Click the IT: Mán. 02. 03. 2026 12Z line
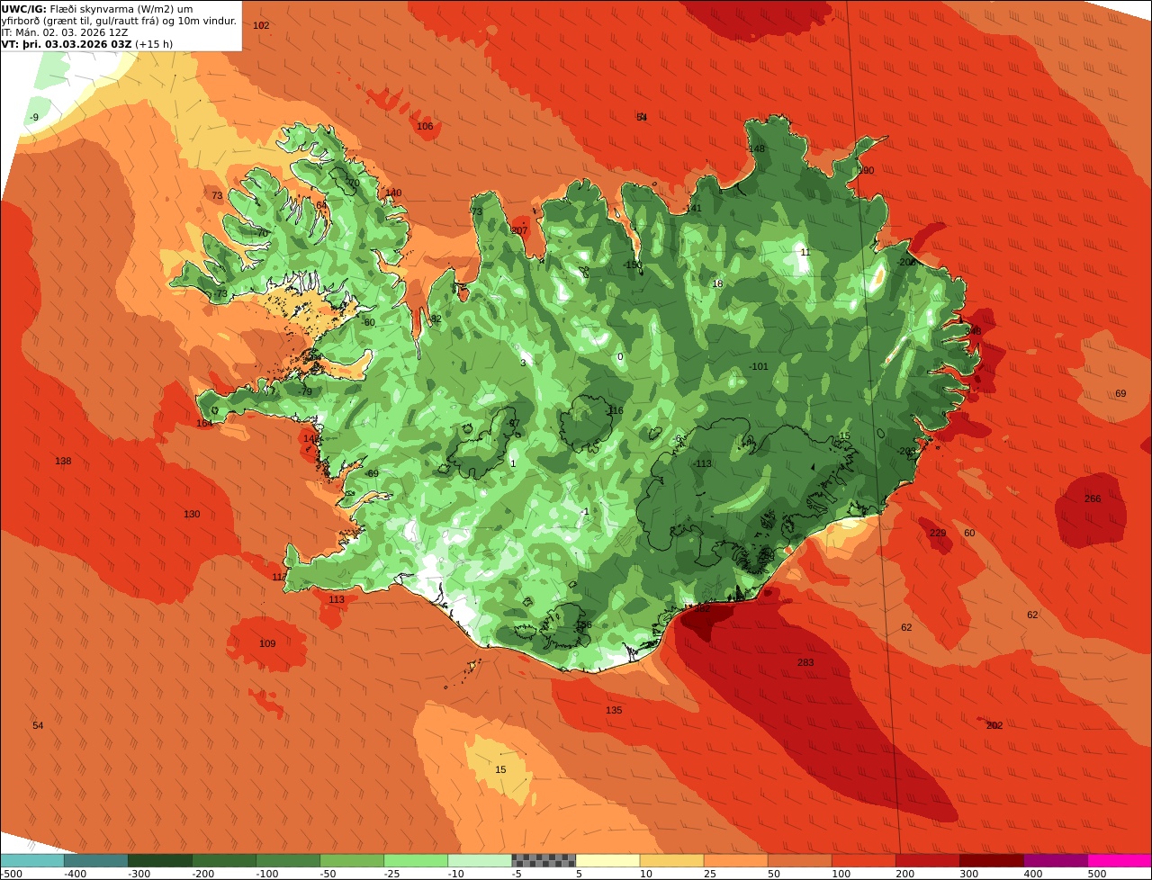The image size is (1152, 880). (65, 31)
